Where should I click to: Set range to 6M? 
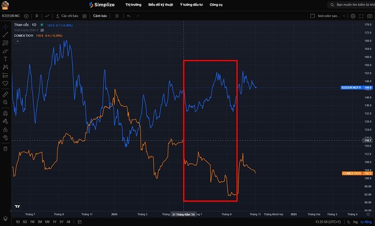(x=47, y=222)
